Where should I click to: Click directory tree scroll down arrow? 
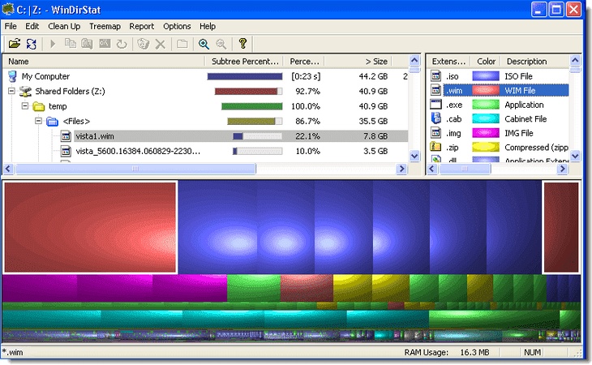(x=414, y=156)
